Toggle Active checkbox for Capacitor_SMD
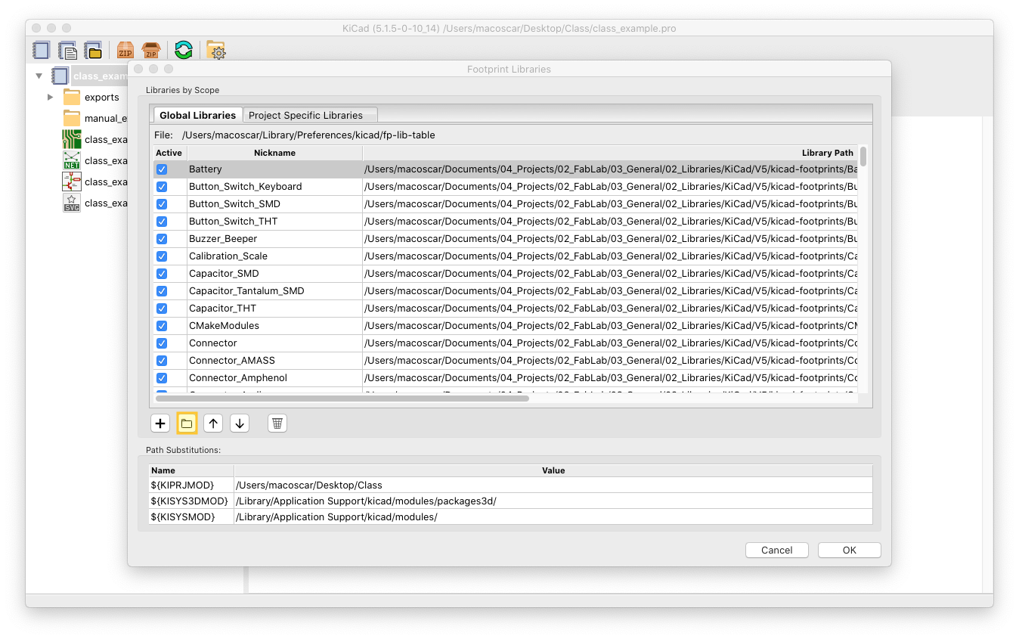1019x639 pixels. 162,274
